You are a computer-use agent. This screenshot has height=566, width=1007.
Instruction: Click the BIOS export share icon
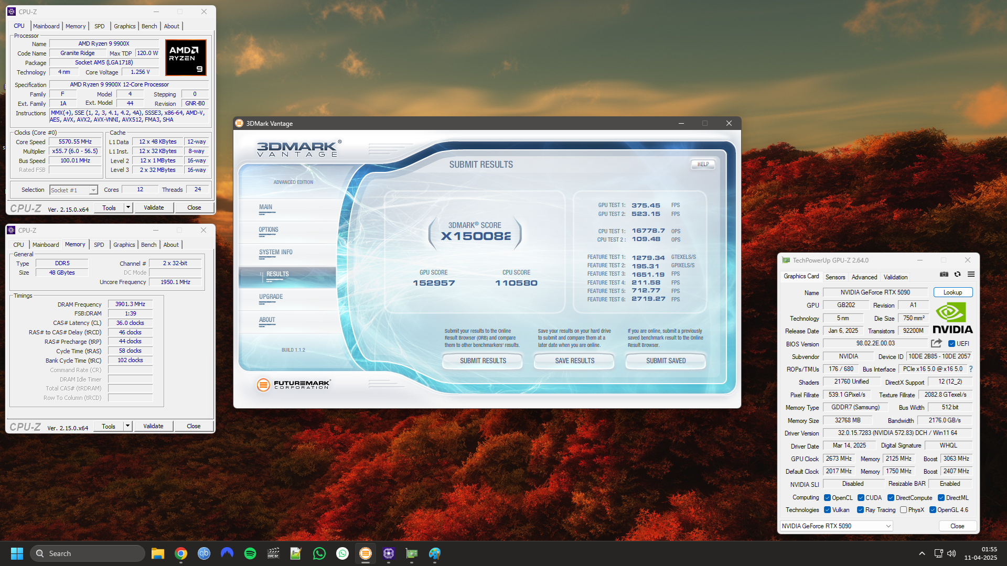click(936, 343)
